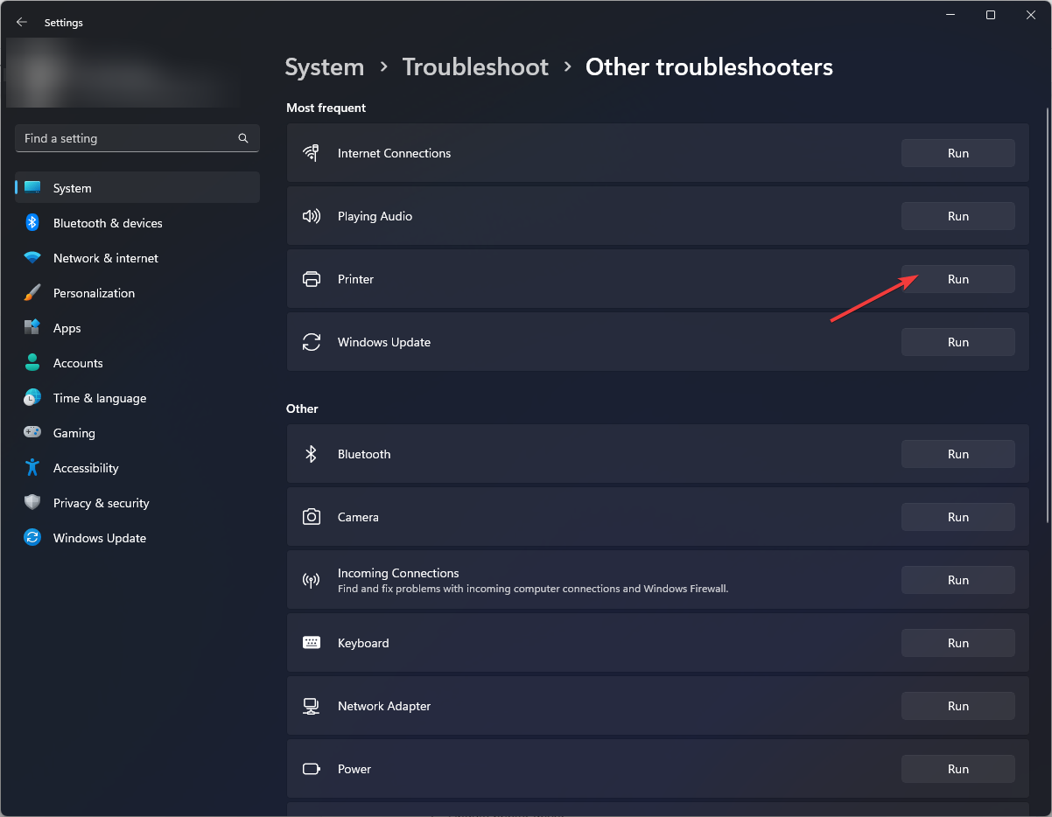Click the vertical scrollbar of troubleshooters list
The image size is (1052, 817).
click(x=1047, y=315)
